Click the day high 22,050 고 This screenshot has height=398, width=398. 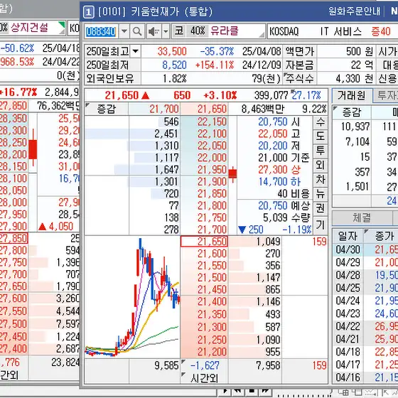point(279,134)
